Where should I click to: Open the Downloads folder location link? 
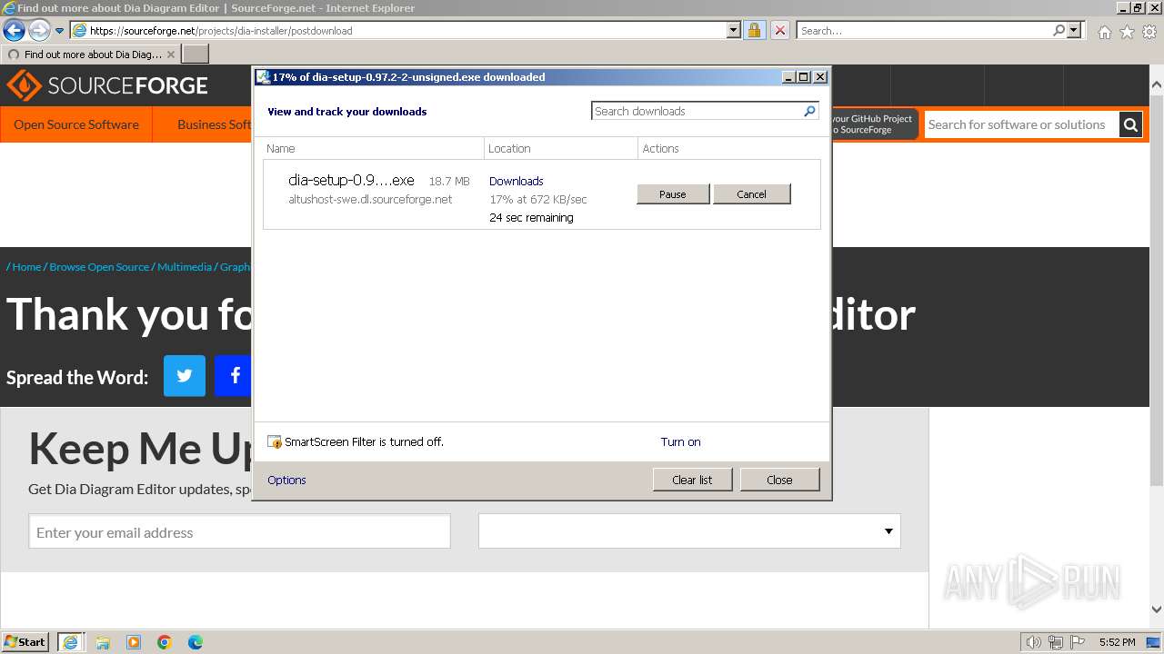pyautogui.click(x=516, y=181)
